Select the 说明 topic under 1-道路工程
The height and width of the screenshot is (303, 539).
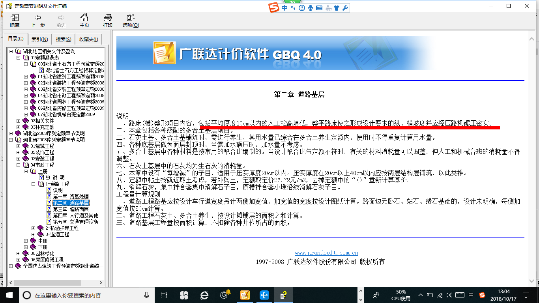tap(58, 190)
